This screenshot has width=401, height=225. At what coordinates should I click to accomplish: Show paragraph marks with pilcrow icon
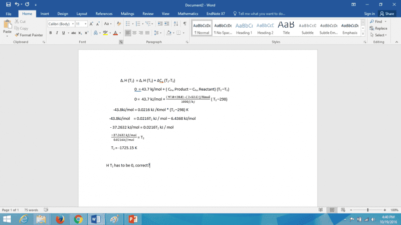click(x=185, y=24)
